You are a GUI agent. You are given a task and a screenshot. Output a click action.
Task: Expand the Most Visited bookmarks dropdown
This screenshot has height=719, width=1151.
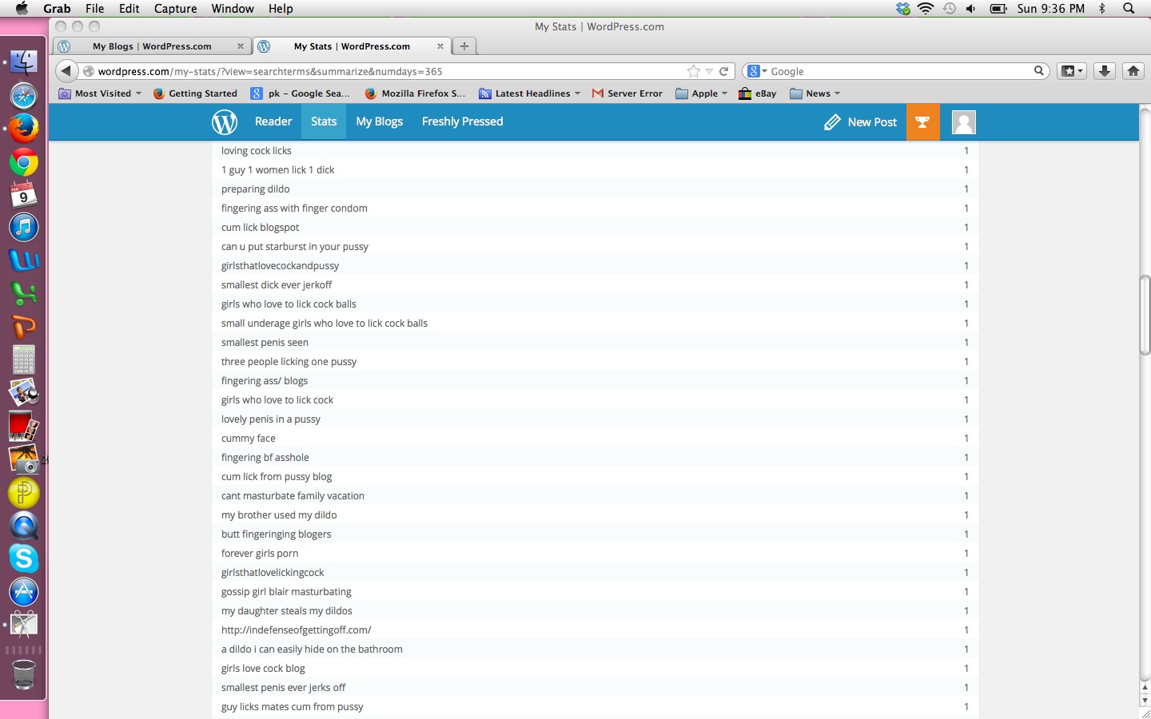pos(101,93)
